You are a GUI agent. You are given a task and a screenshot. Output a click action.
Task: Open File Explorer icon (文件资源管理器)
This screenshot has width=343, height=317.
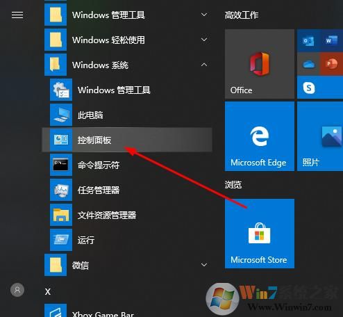pos(61,215)
